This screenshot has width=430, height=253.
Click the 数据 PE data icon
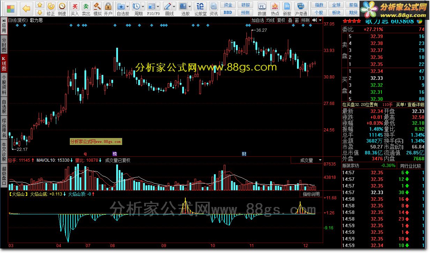click(x=262, y=6)
